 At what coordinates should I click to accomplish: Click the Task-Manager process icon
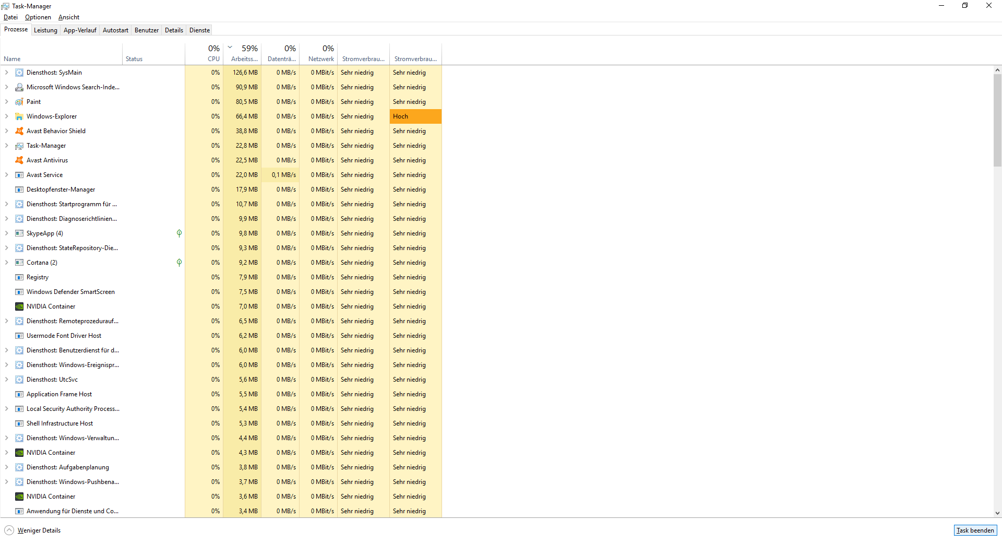click(x=19, y=146)
